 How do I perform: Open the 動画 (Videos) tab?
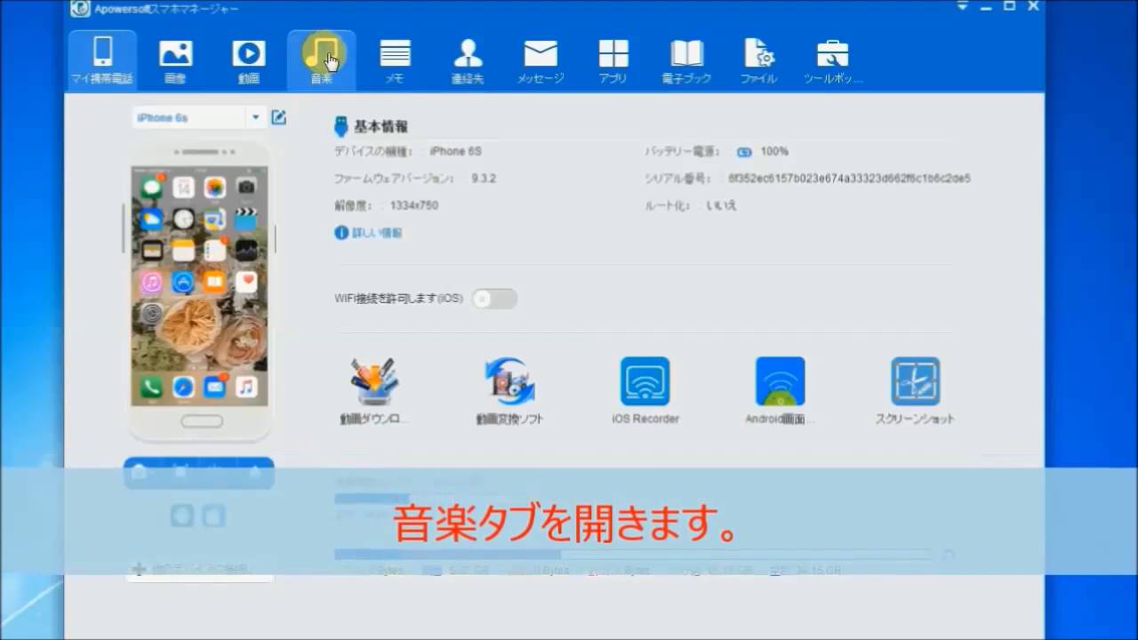click(249, 60)
